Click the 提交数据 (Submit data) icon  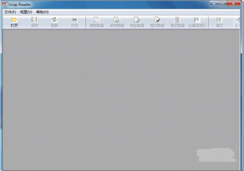point(157,20)
